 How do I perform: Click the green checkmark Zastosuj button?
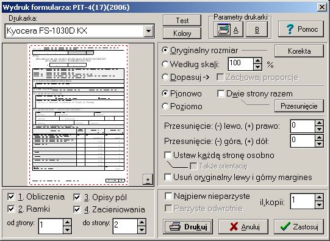pos(299,226)
